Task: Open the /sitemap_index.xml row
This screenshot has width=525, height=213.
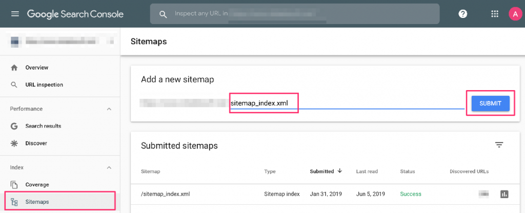Action: click(325, 194)
